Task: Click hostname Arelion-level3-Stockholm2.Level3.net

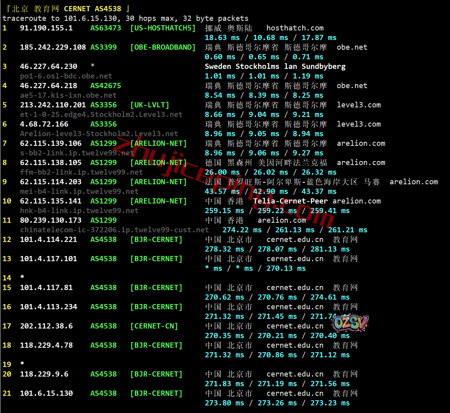Action: (99, 134)
